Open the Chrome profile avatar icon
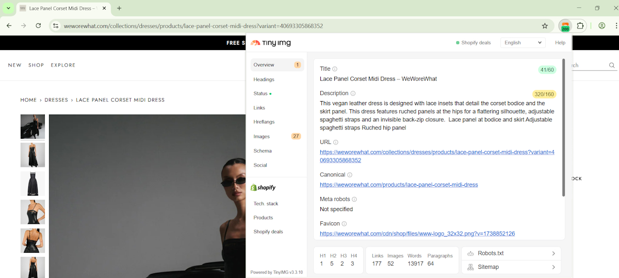 601,26
